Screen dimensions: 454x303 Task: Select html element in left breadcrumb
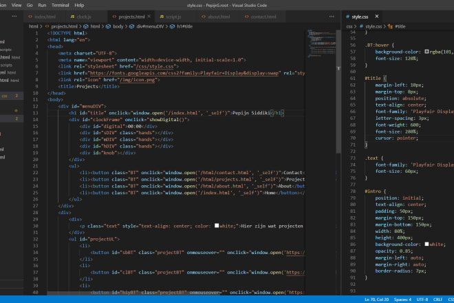(95, 26)
